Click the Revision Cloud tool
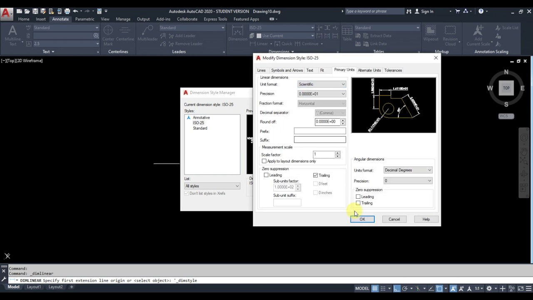The width and height of the screenshot is (533, 300). click(x=450, y=35)
